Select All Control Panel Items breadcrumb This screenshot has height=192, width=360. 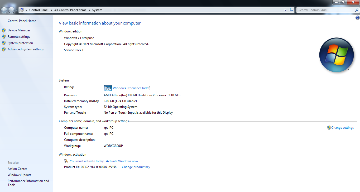(70, 10)
